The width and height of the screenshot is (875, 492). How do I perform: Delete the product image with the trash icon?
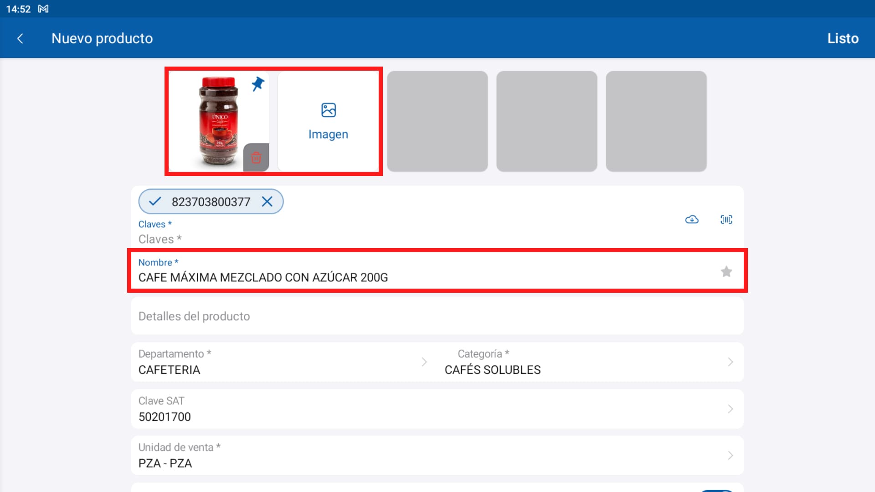tap(256, 158)
